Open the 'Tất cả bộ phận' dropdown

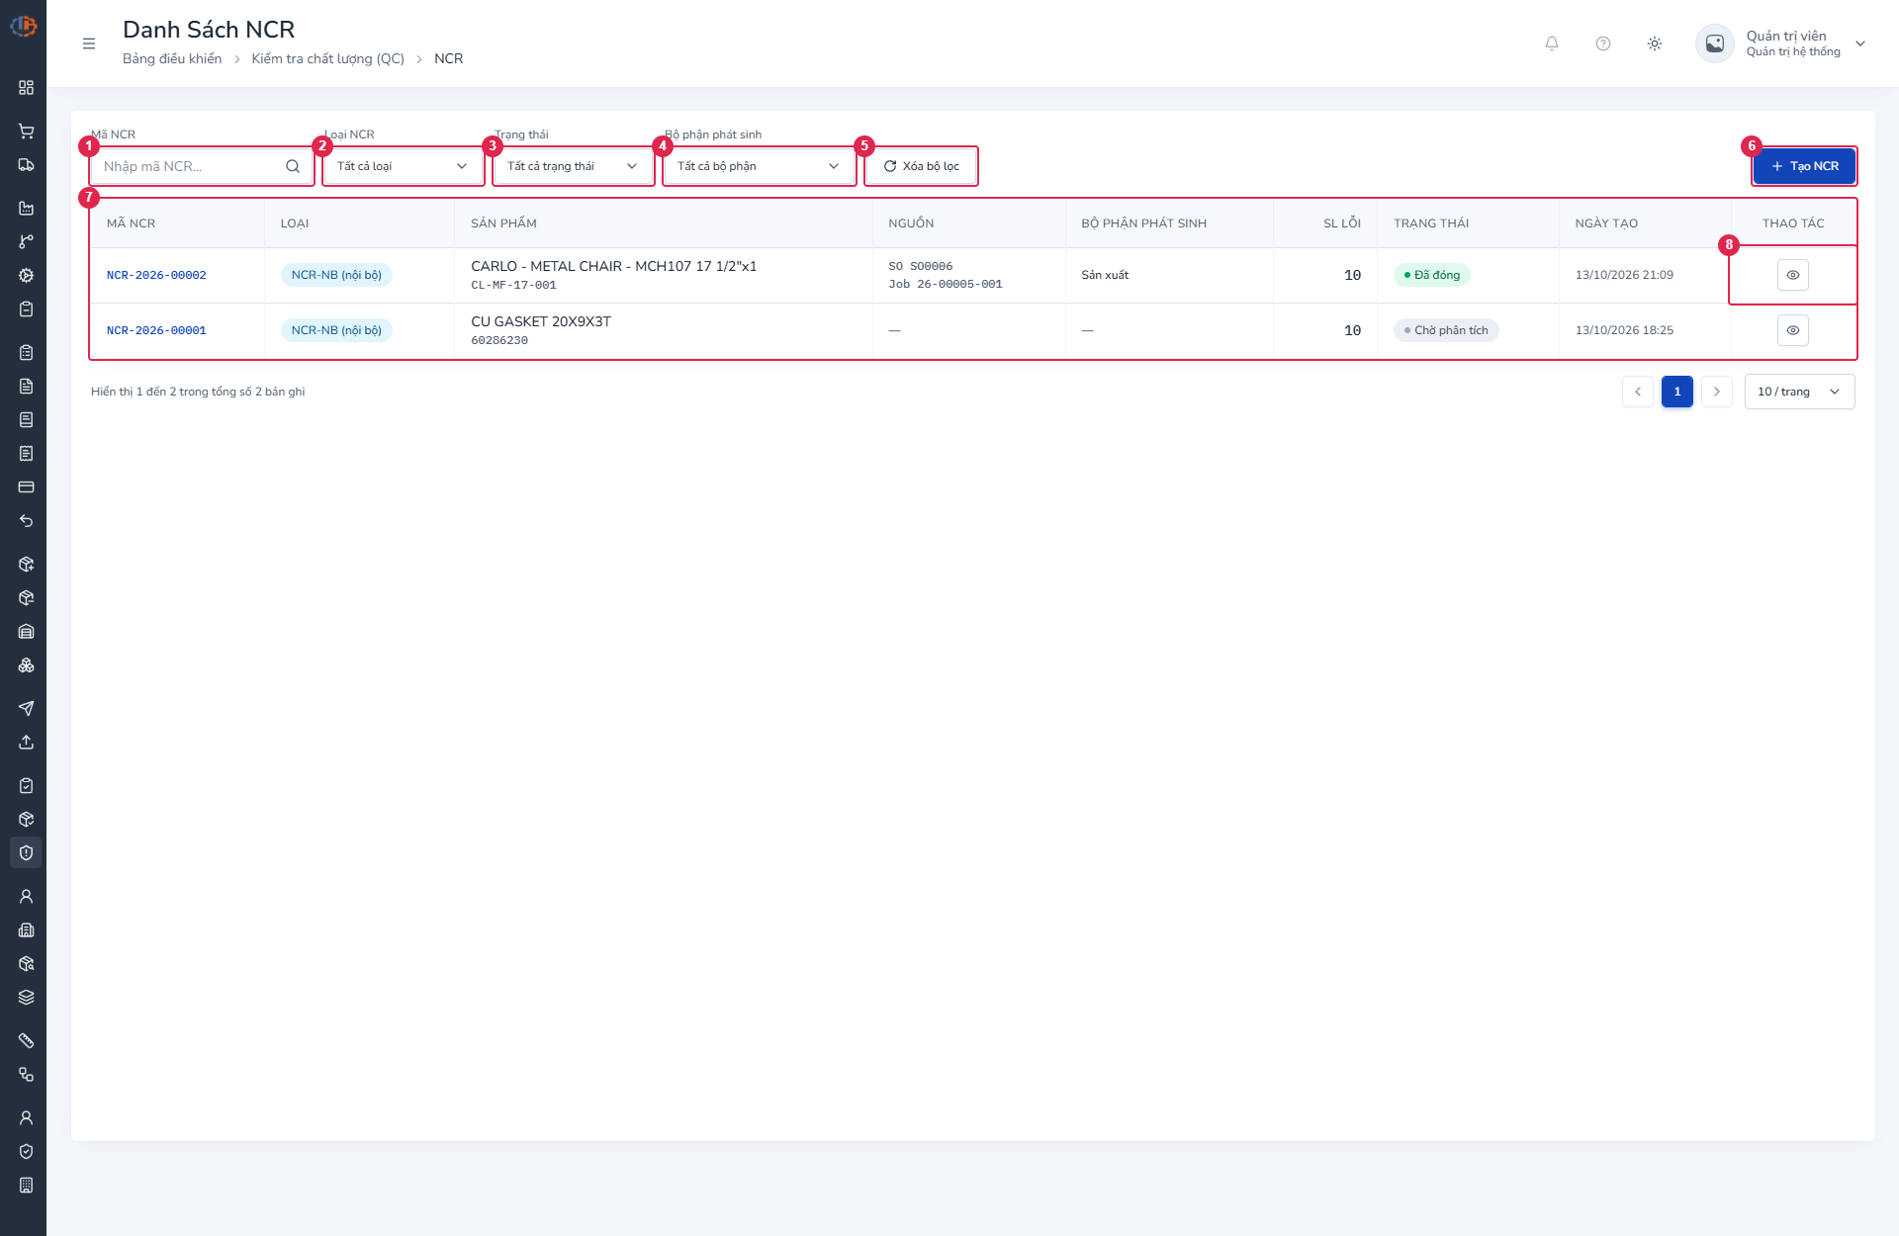(759, 166)
